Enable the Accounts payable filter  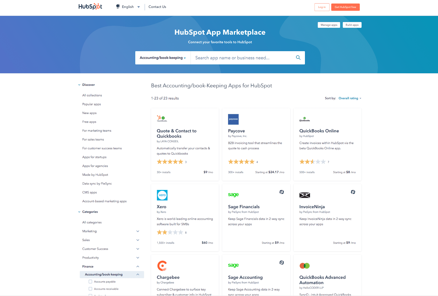tap(90, 281)
